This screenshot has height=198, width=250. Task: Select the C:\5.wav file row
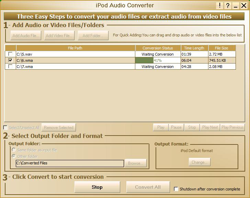(x=121, y=54)
